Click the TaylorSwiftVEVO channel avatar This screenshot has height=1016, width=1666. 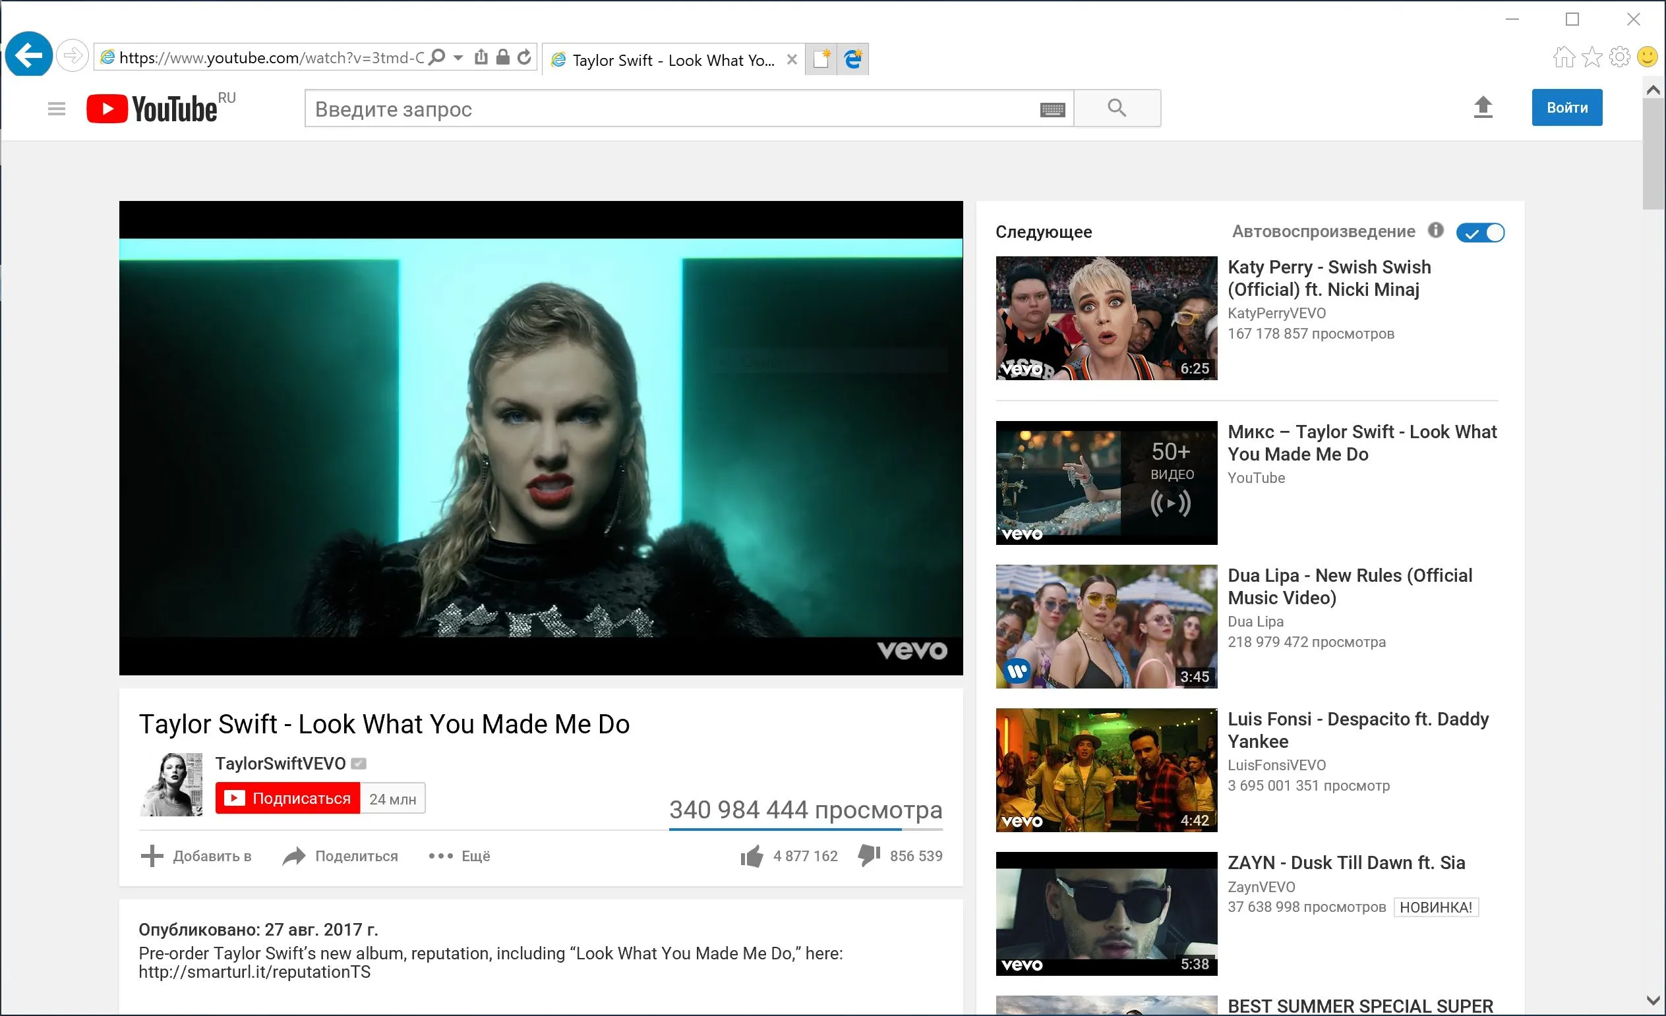(171, 784)
